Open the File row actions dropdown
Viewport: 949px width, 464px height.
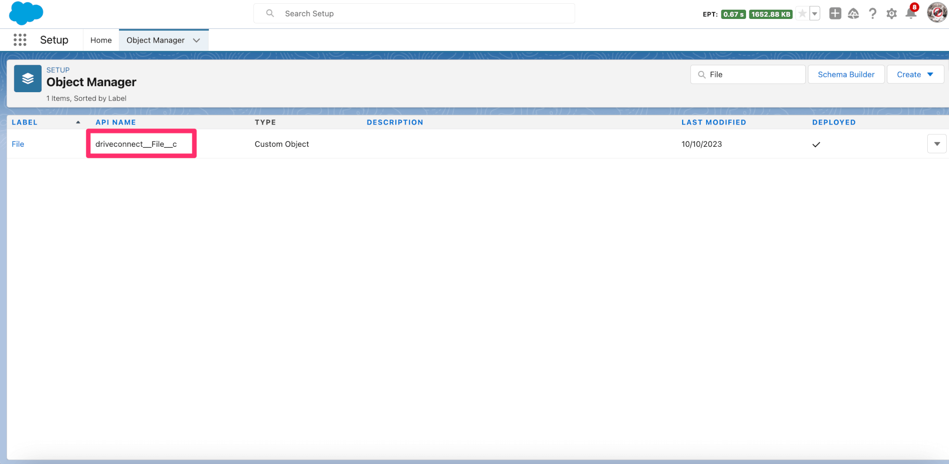[x=936, y=144]
